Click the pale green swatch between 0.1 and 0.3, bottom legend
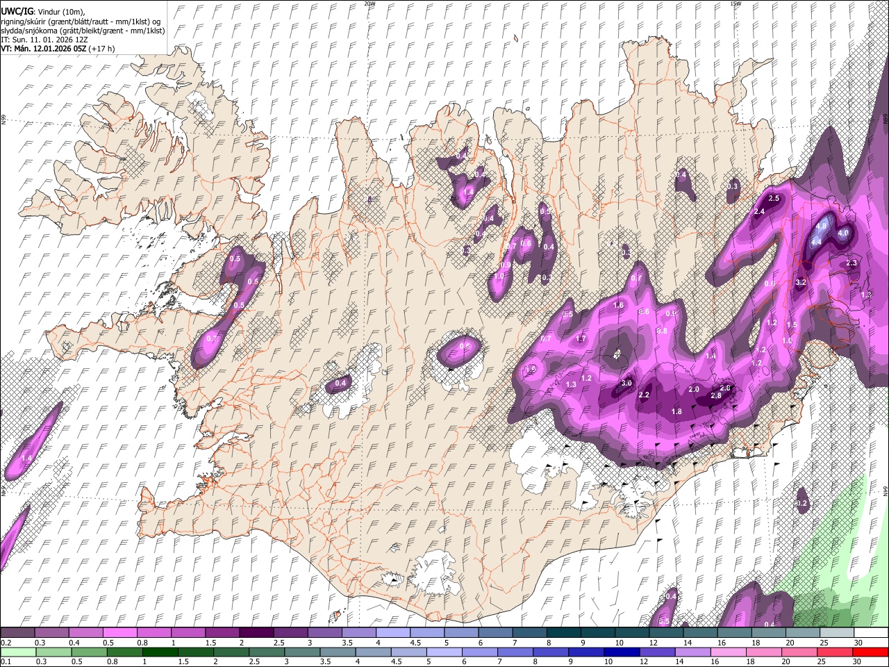This screenshot has width=889, height=667. [17, 652]
